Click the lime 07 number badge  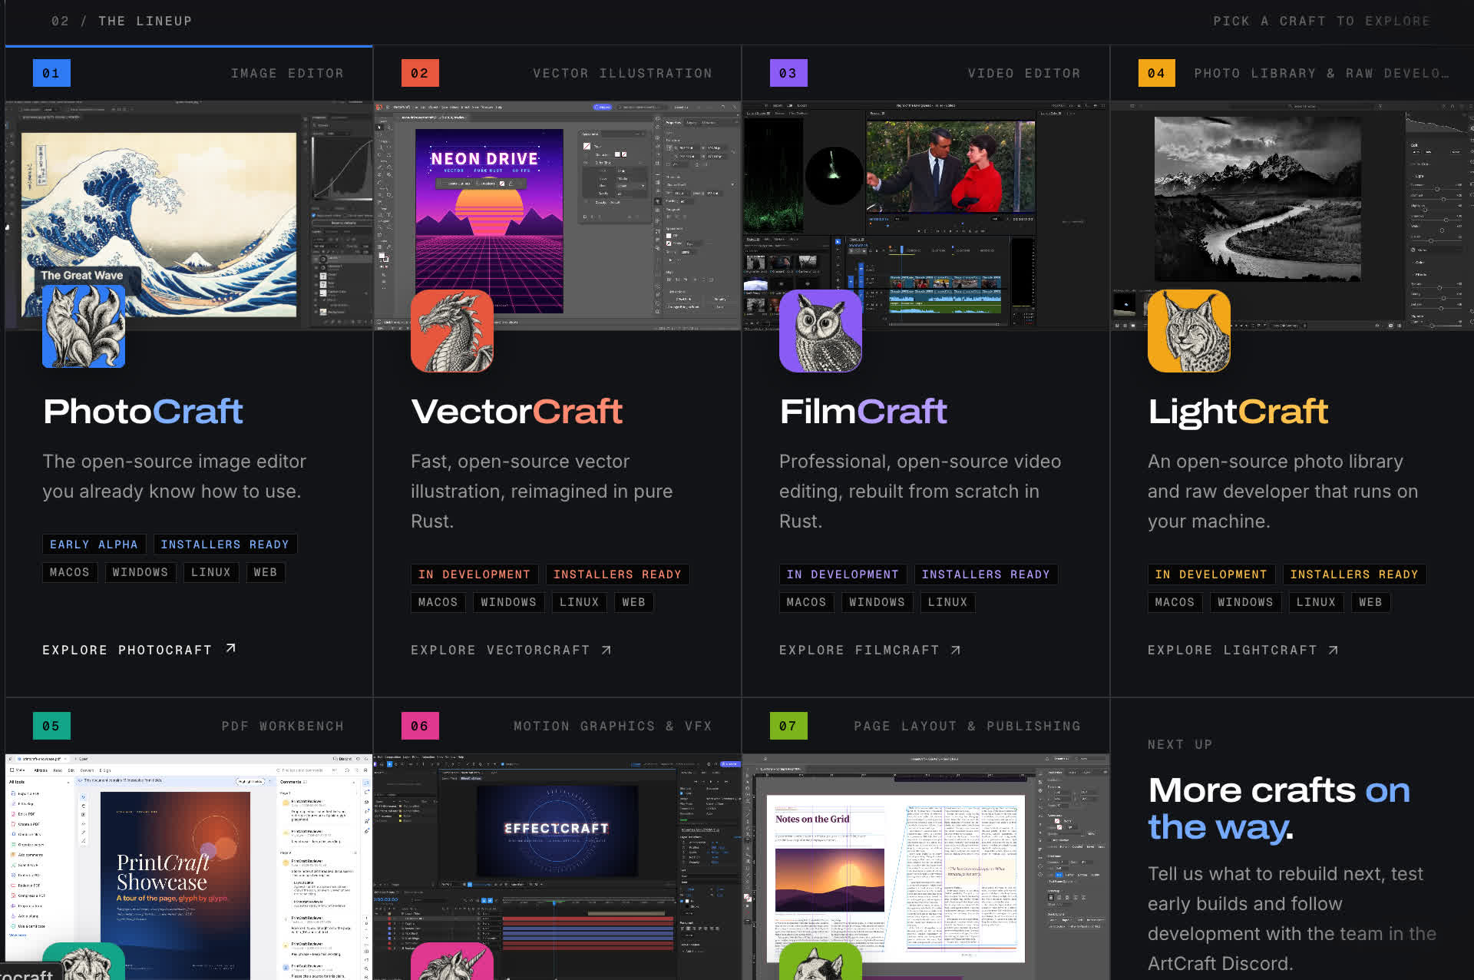788,726
